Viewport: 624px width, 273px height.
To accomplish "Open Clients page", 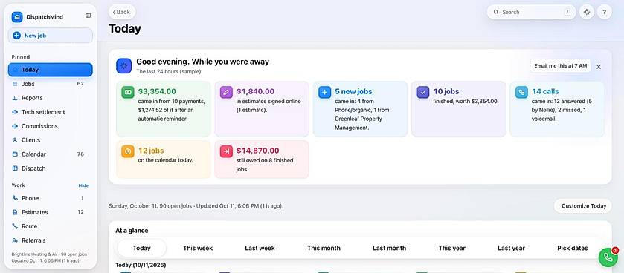I will pyautogui.click(x=50, y=140).
